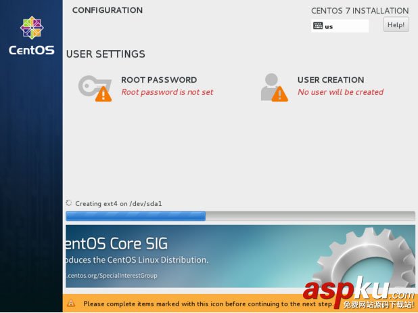Click the installation progress bar

[x=240, y=216]
